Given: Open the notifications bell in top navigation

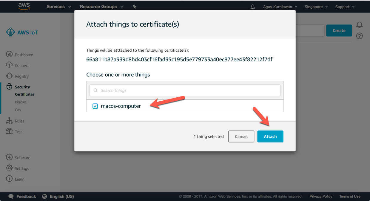Looking at the screenshot, I should (x=253, y=7).
